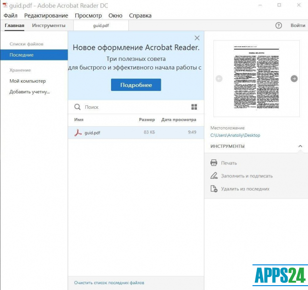Close the Acrobat Reader window
Image resolution: width=308 pixels, height=290 pixels.
coord(299,5)
